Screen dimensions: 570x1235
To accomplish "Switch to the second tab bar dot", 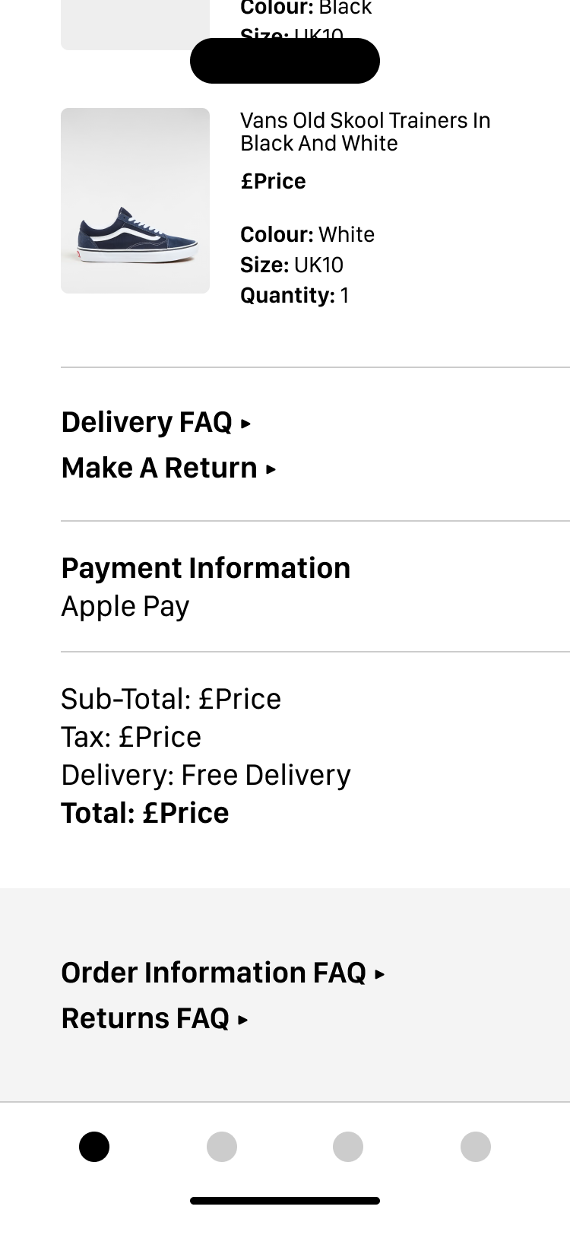I will [x=222, y=1147].
